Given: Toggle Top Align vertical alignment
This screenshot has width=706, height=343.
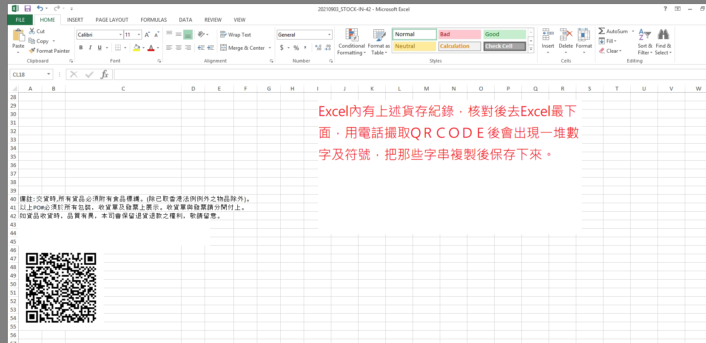Looking at the screenshot, I should click(169, 34).
